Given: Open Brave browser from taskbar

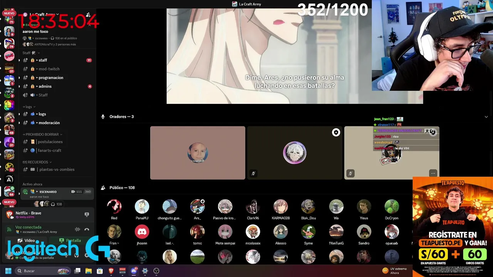Looking at the screenshot, I should [111, 271].
